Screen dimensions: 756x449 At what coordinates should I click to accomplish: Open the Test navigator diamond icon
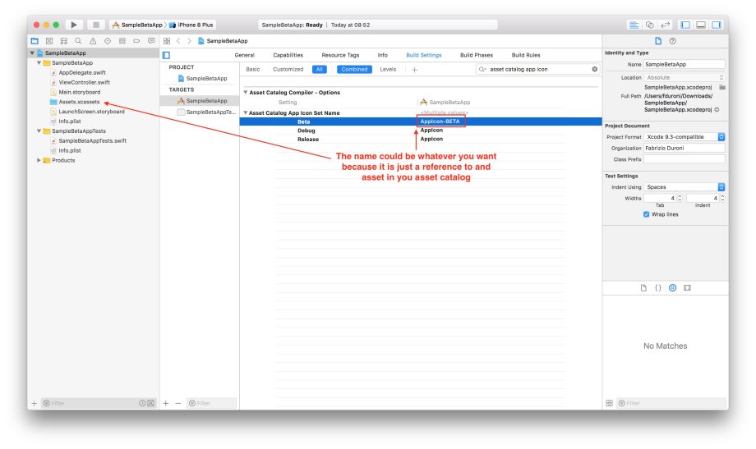108,41
